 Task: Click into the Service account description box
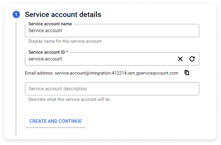(112, 89)
